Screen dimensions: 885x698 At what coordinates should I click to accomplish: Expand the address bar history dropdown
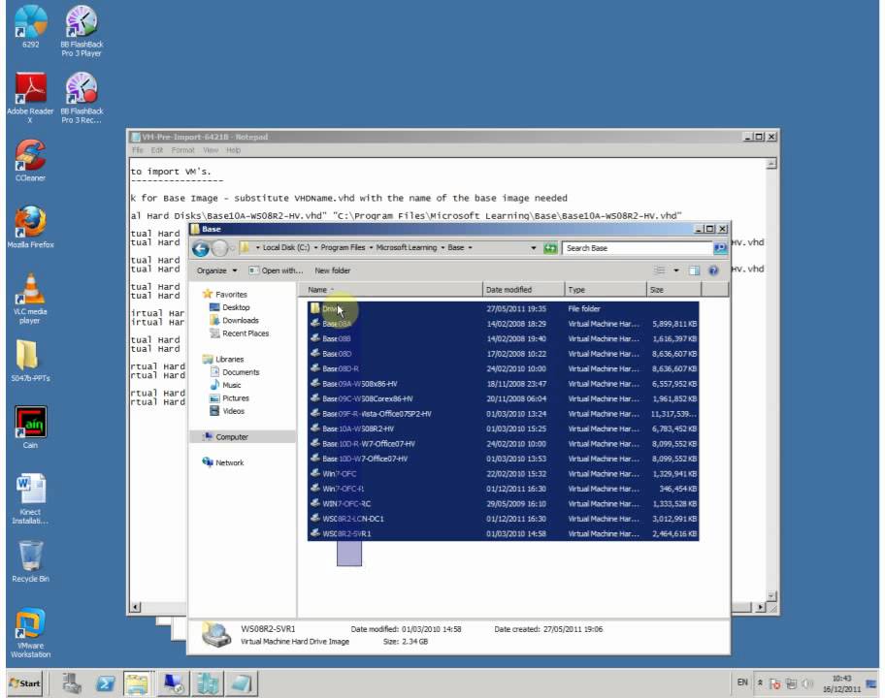click(x=534, y=248)
